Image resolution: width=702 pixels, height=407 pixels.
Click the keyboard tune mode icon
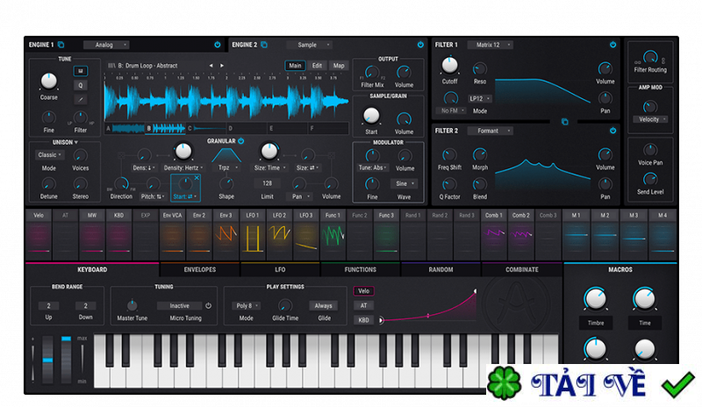tap(81, 71)
